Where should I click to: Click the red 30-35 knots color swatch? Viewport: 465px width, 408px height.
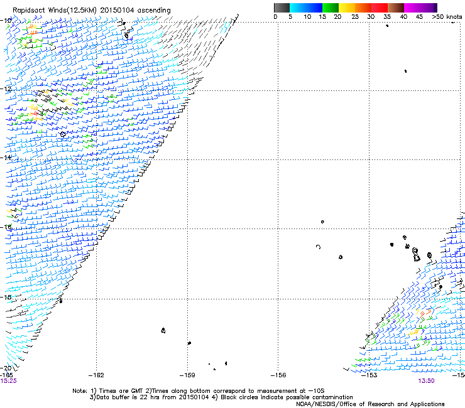pos(380,8)
